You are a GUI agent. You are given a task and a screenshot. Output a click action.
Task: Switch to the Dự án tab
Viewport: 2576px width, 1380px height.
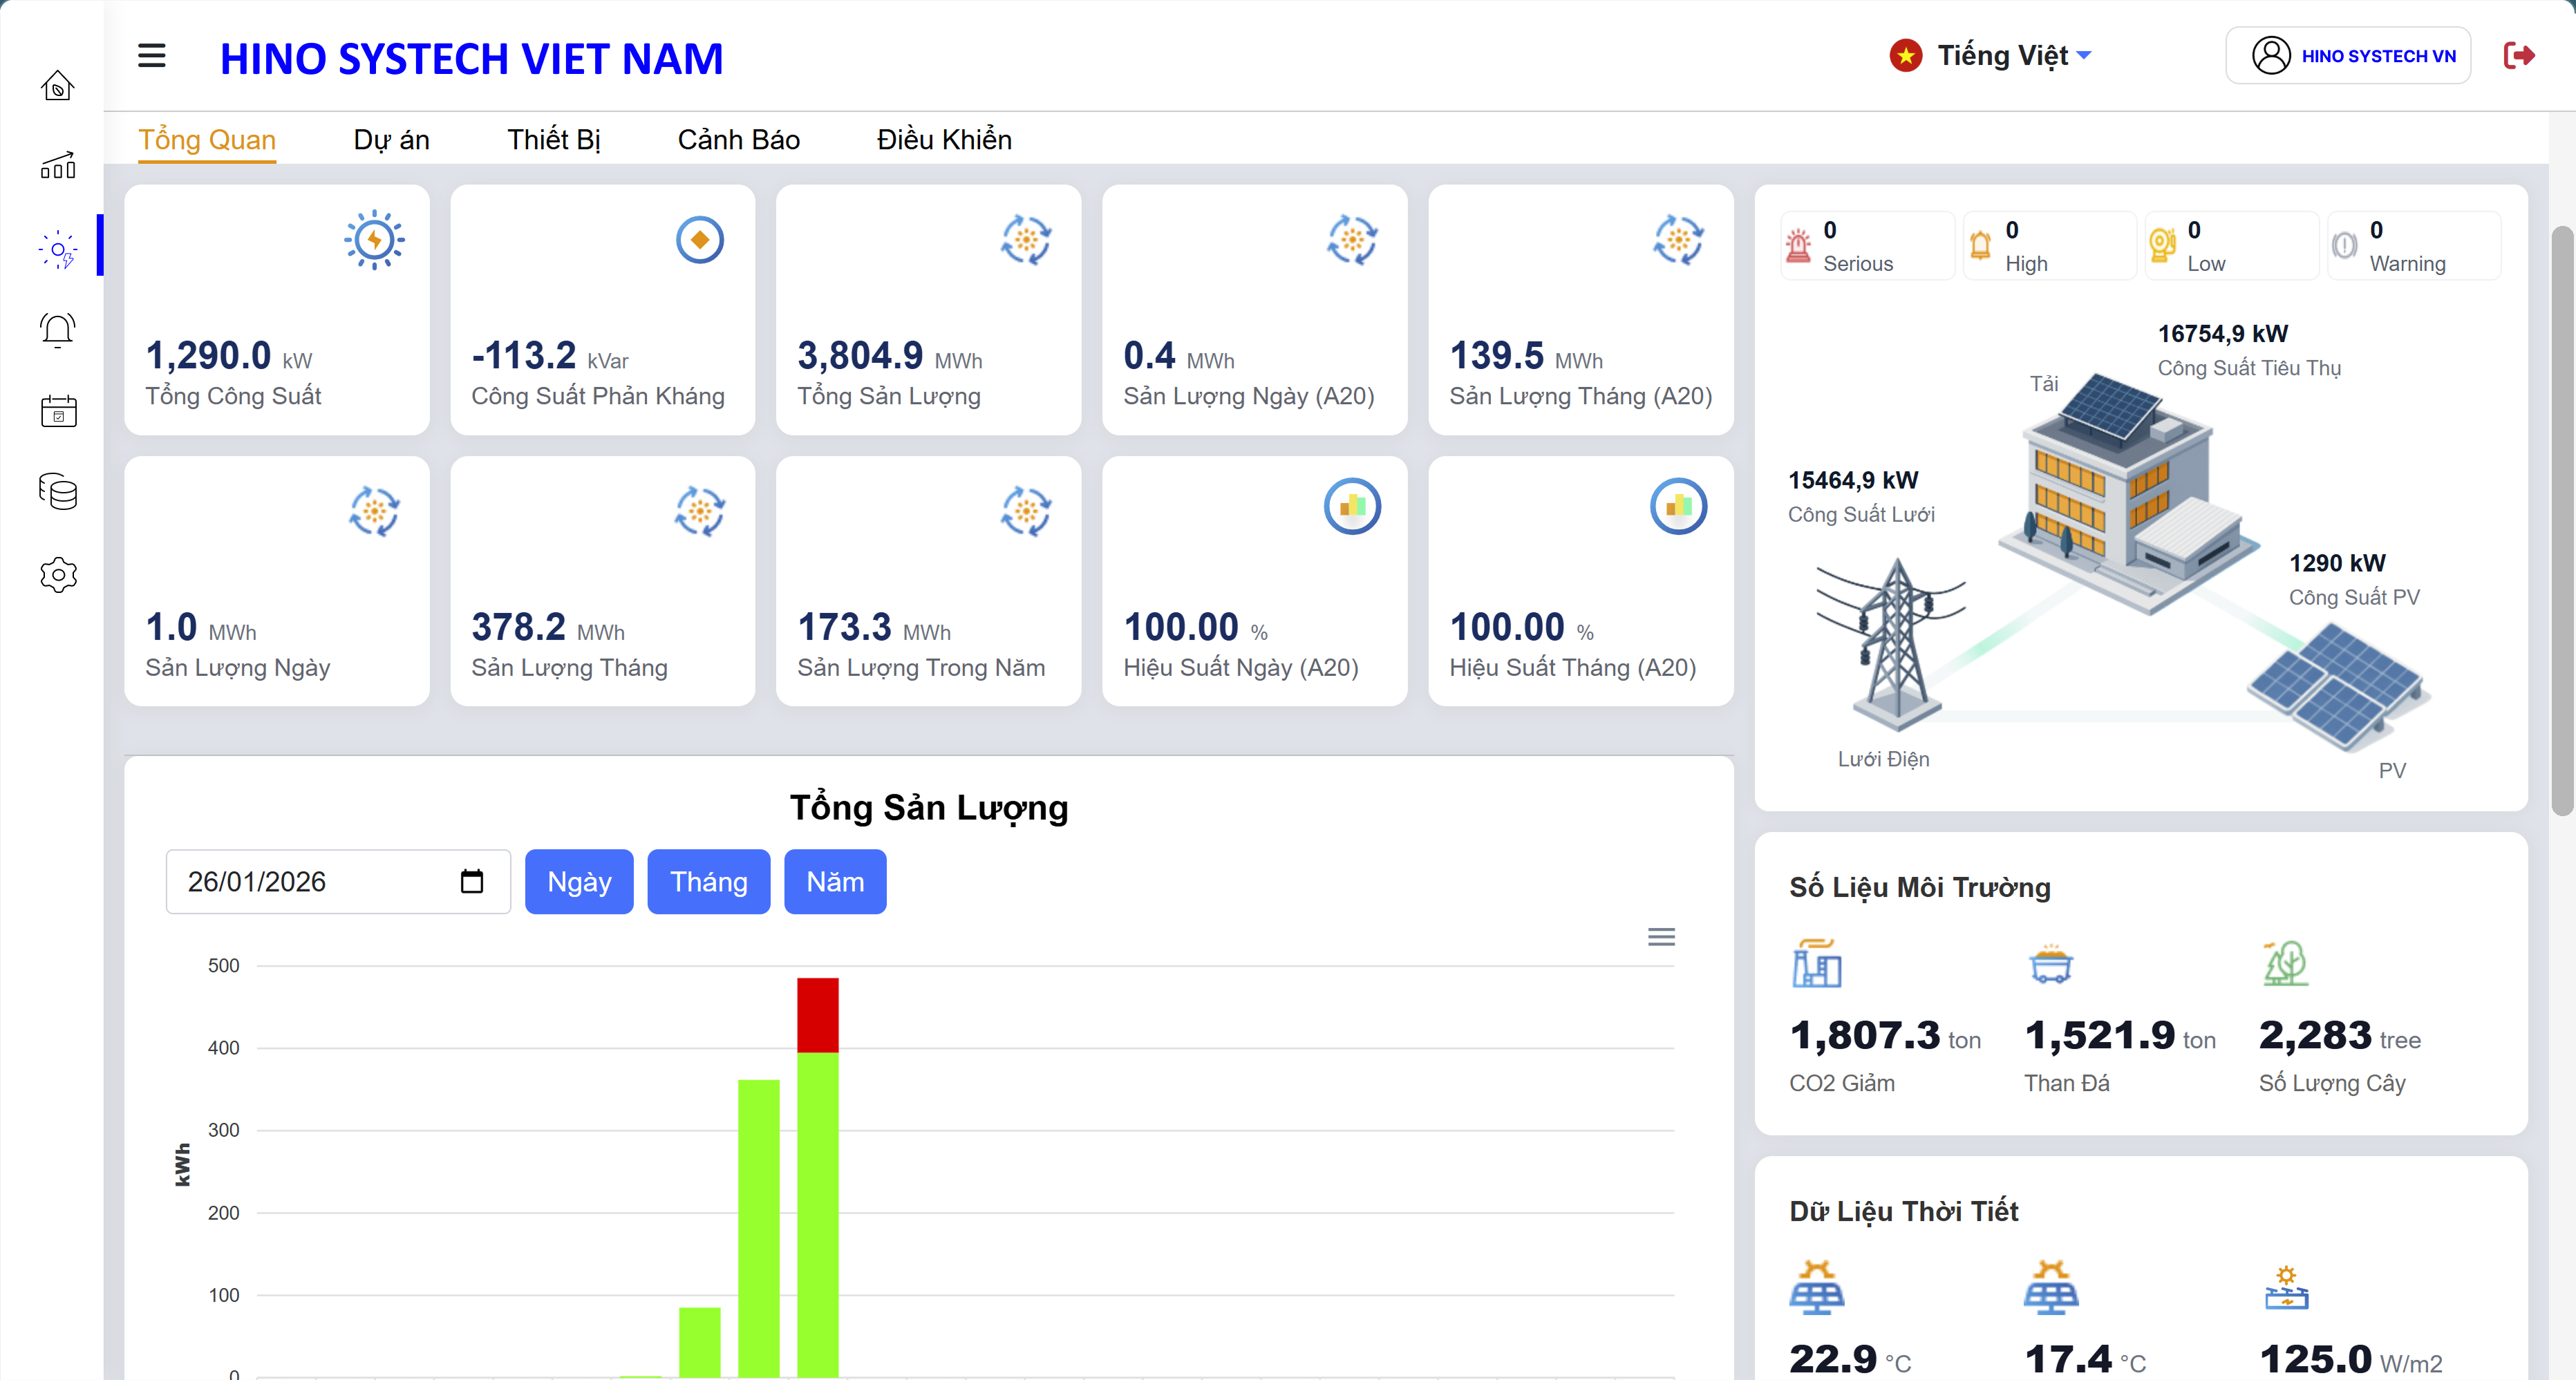pos(391,140)
